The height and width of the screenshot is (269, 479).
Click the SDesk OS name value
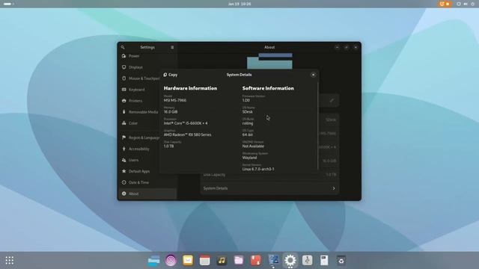click(x=248, y=112)
